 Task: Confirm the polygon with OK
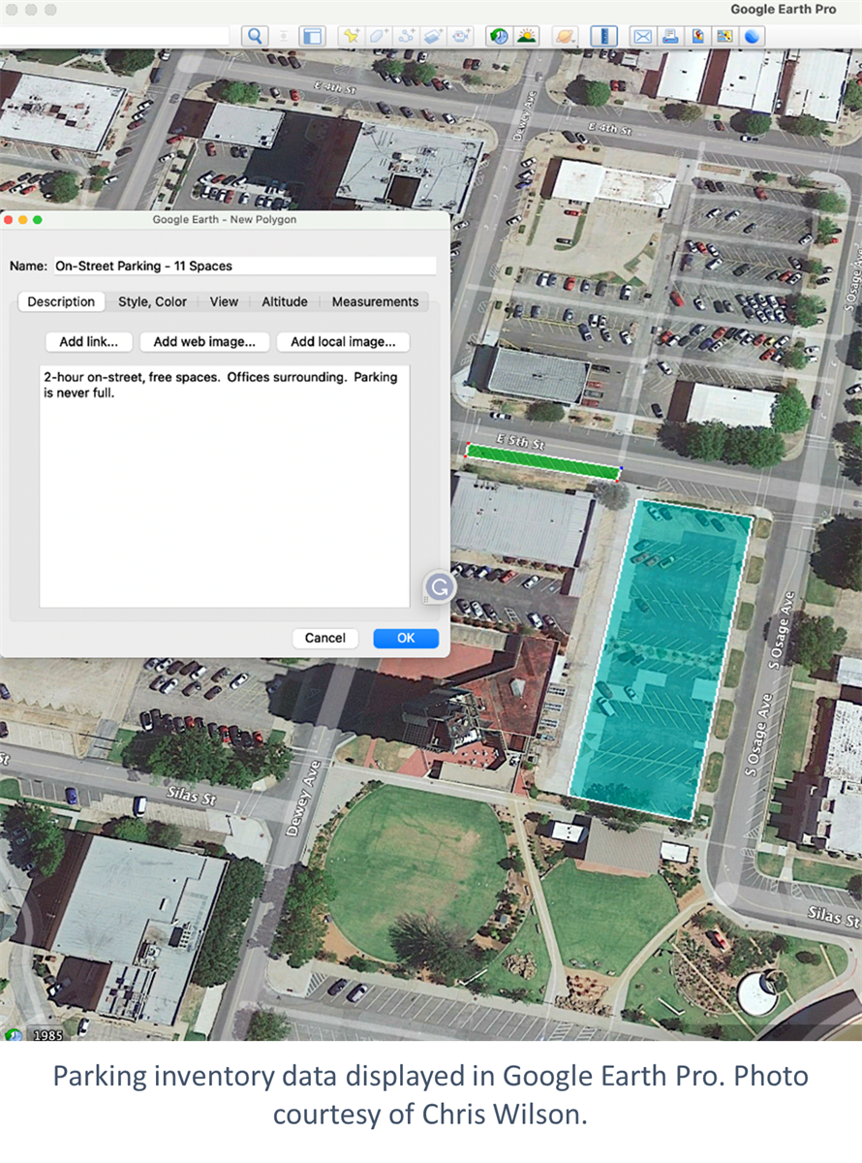pos(406,638)
